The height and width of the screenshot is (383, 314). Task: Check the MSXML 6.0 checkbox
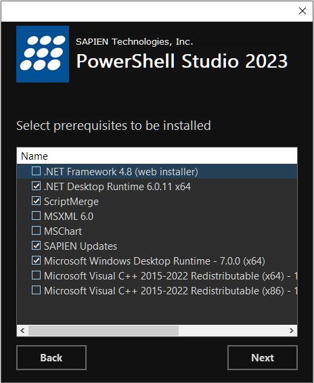point(36,216)
